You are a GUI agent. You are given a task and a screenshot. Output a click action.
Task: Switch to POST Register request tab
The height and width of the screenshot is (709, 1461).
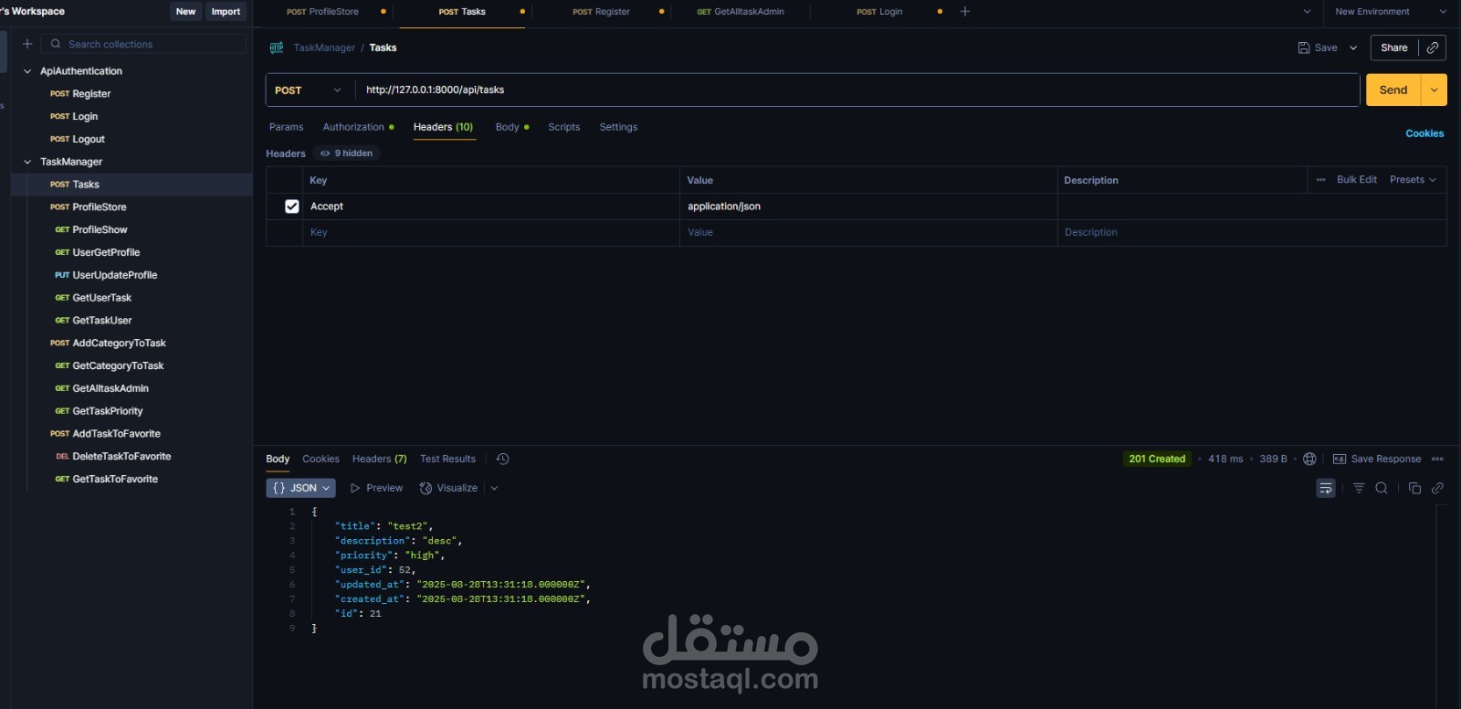point(602,12)
